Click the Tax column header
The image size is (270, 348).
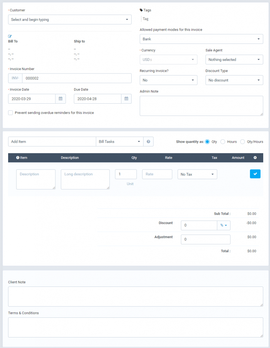[214, 158]
